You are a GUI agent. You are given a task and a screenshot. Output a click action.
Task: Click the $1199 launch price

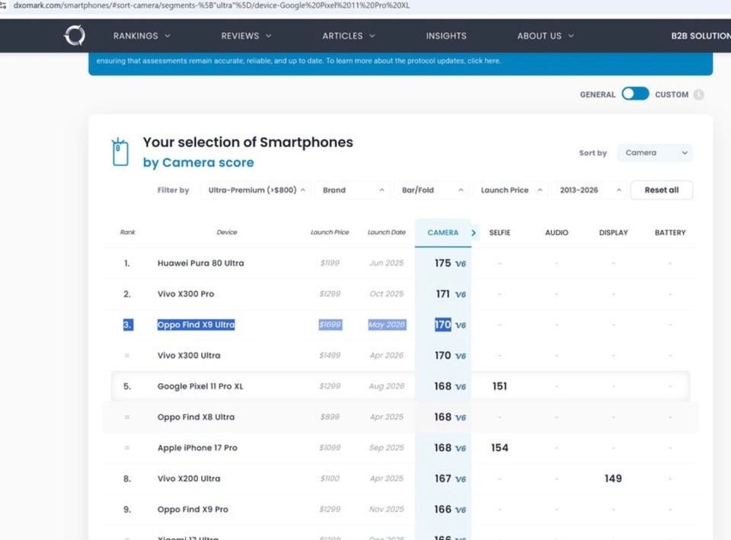coord(330,263)
